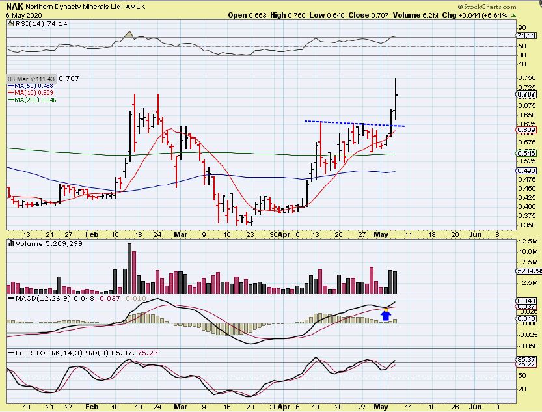Click the 20 level on stochastic axis
Image resolution: width=542 pixels, height=412 pixels.
point(522,389)
